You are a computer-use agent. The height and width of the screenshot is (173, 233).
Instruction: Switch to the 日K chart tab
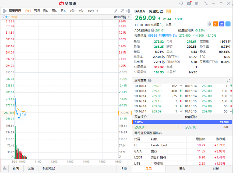(45, 11)
